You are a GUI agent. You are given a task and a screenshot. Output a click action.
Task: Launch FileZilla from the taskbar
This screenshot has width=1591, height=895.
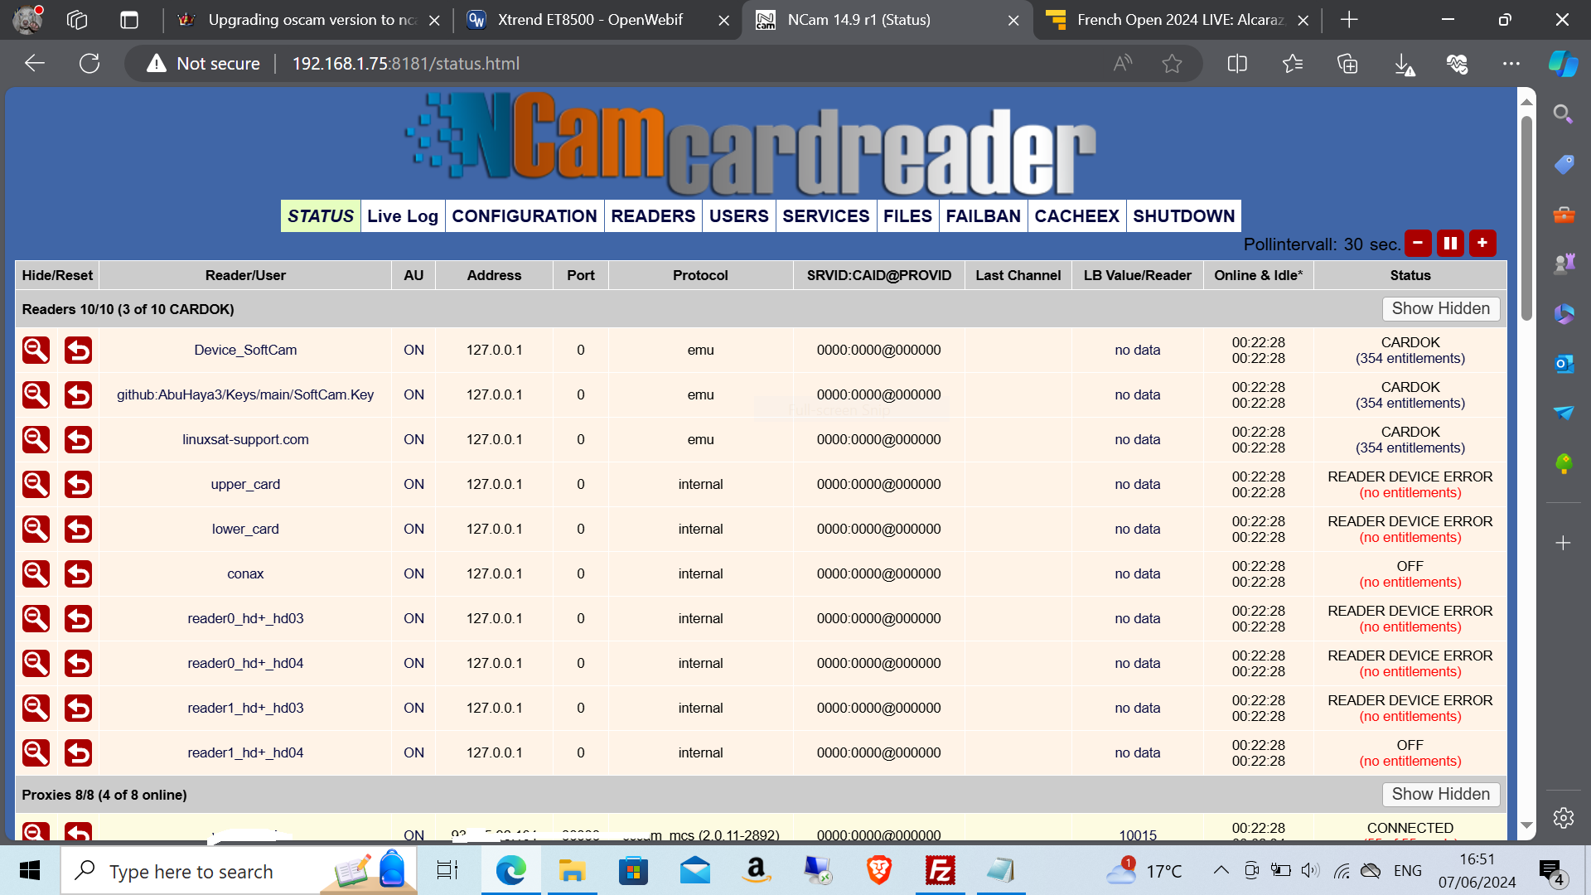[941, 871]
